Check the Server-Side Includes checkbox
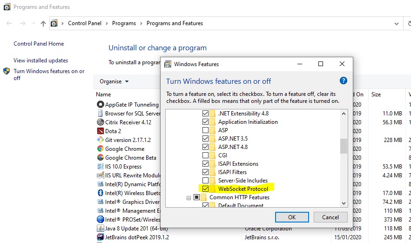The height and width of the screenshot is (243, 411). coord(205,181)
